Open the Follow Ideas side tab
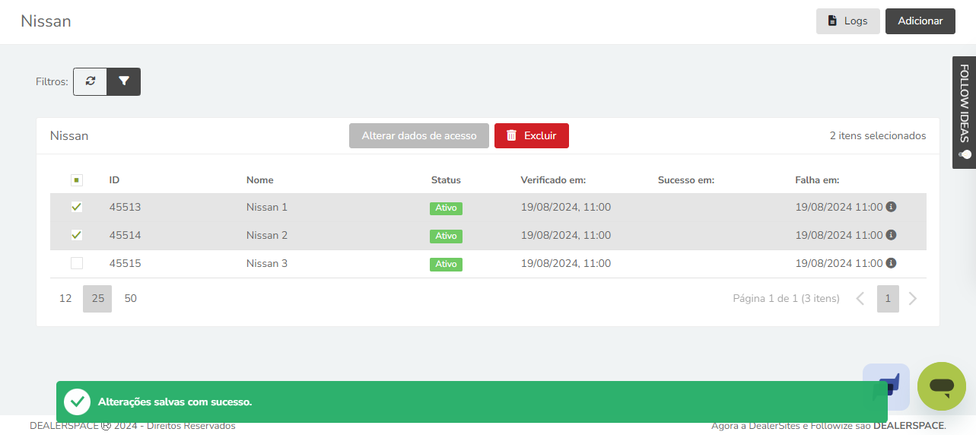976x435 pixels. [964, 112]
